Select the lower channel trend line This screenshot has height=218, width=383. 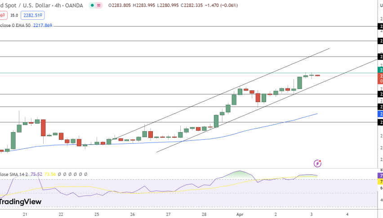tap(267, 106)
